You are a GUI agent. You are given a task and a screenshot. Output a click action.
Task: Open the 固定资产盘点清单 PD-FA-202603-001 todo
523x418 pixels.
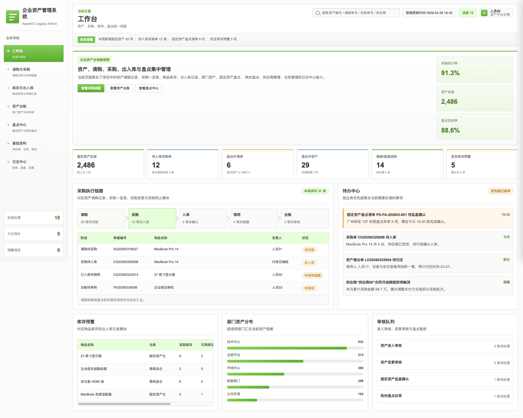point(428,218)
